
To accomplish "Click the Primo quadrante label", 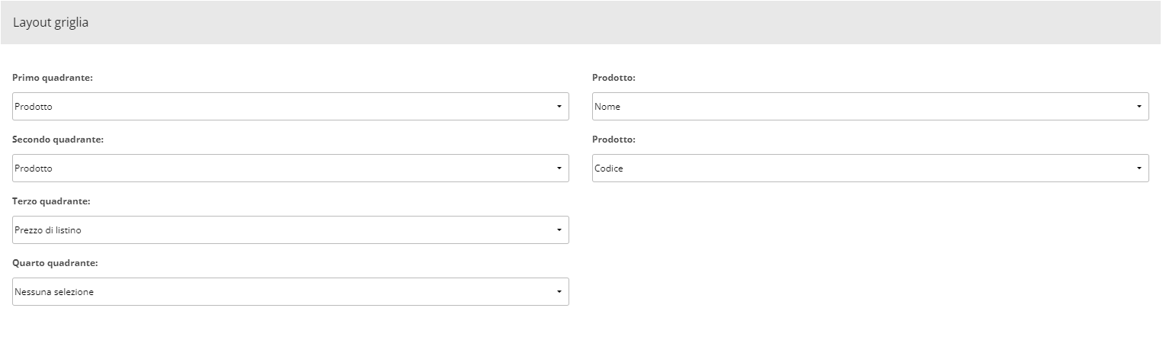I will [53, 78].
